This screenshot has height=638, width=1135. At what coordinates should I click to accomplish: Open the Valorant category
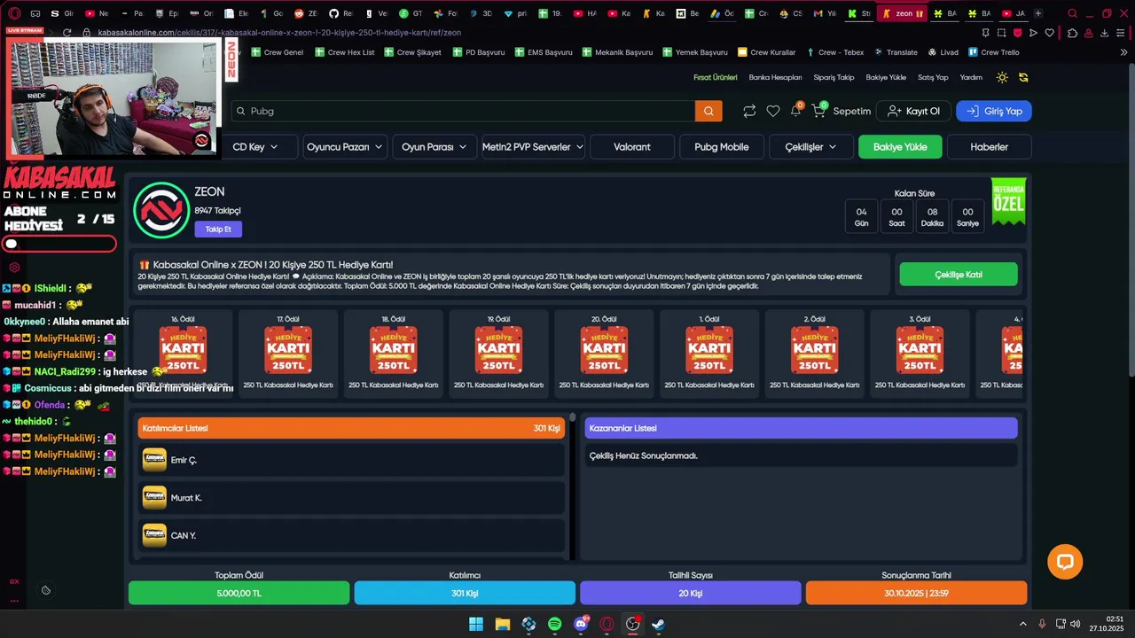tap(632, 147)
